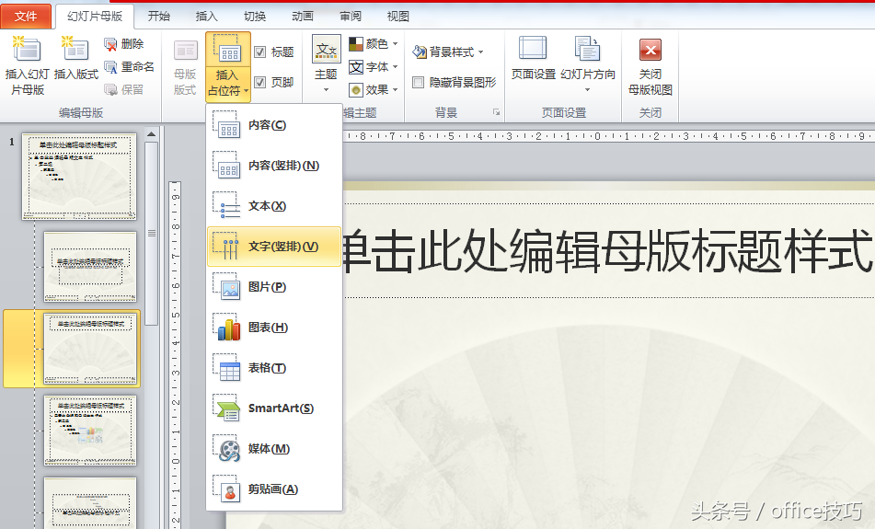Select the Slide Master (幻灯片母版) tab
875x529 pixels.
[95, 17]
